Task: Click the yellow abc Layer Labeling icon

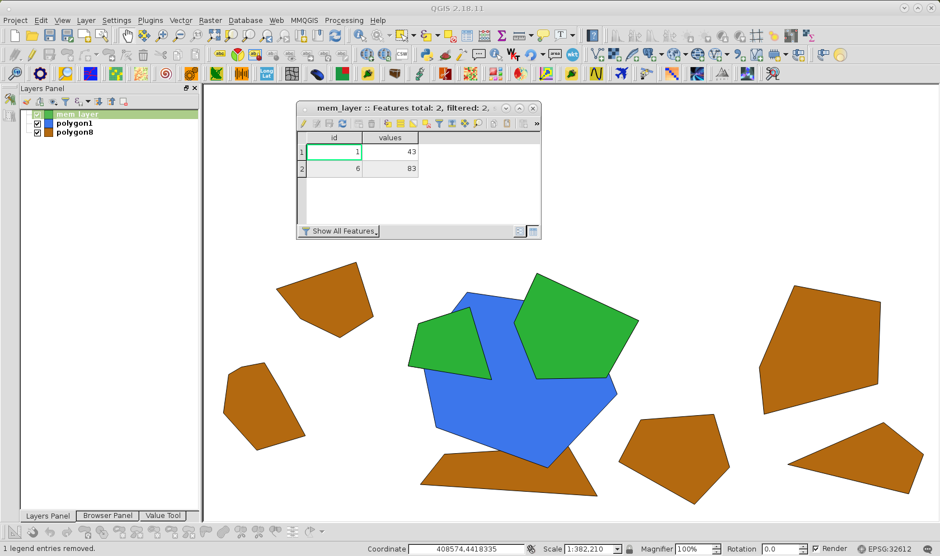Action: click(220, 55)
